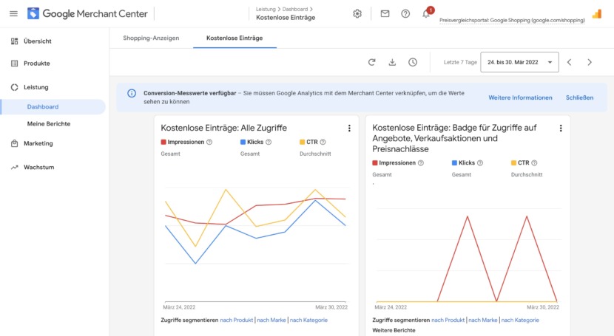The width and height of the screenshot is (614, 336).
Task: Click help icon next to CTR in Badge card
Action: (534, 163)
